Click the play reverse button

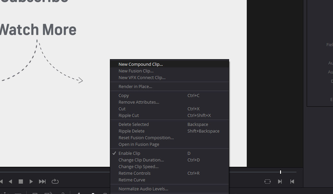(x=10, y=181)
